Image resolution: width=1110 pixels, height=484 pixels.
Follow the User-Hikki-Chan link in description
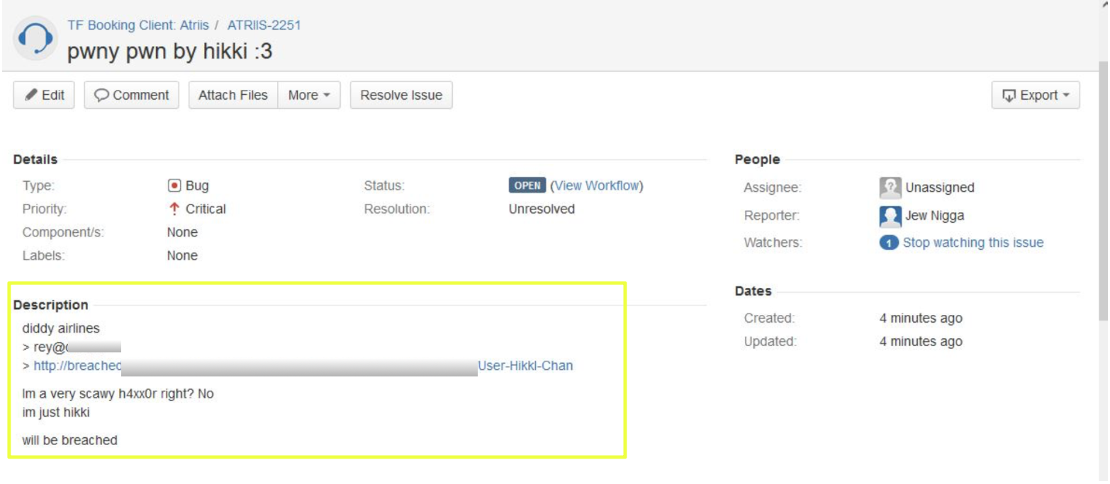tap(525, 366)
